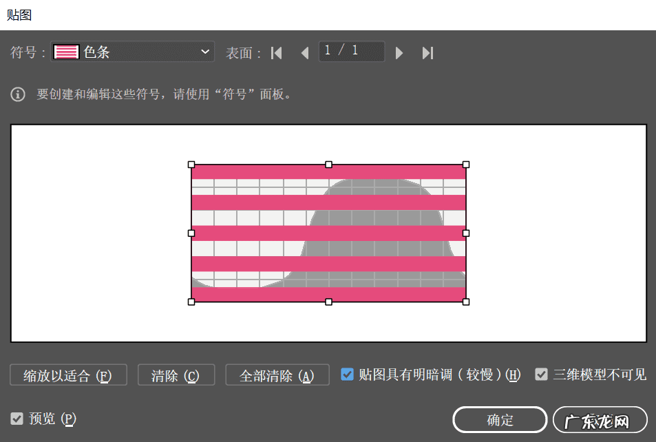Click the info icon near the symbol hint text
The height and width of the screenshot is (442, 656).
(17, 94)
